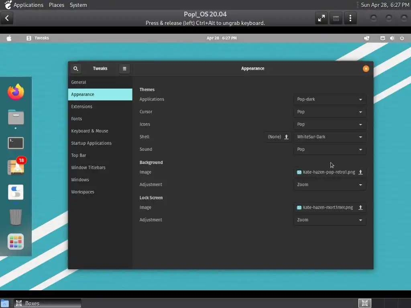
Task: Click the host clock Sun Apr 28
Action: point(385,5)
